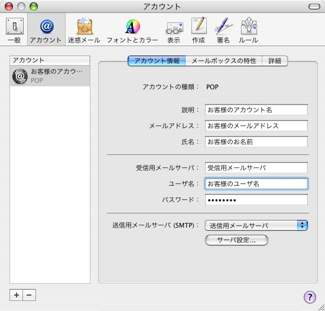325x311 pixels.
Task: Open the 一般 general preferences pane
Action: 14,30
